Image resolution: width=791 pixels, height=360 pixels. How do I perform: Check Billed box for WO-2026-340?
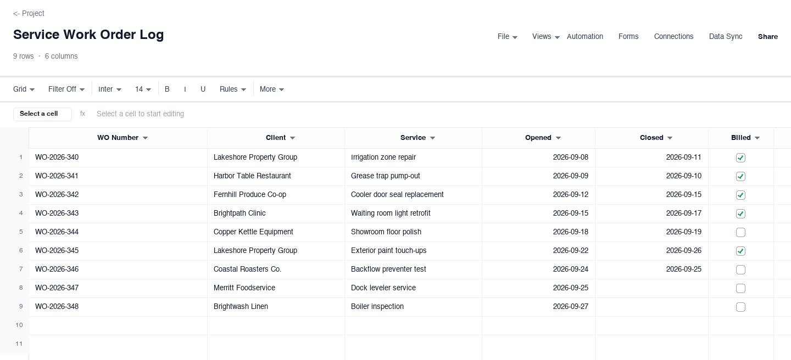point(740,157)
